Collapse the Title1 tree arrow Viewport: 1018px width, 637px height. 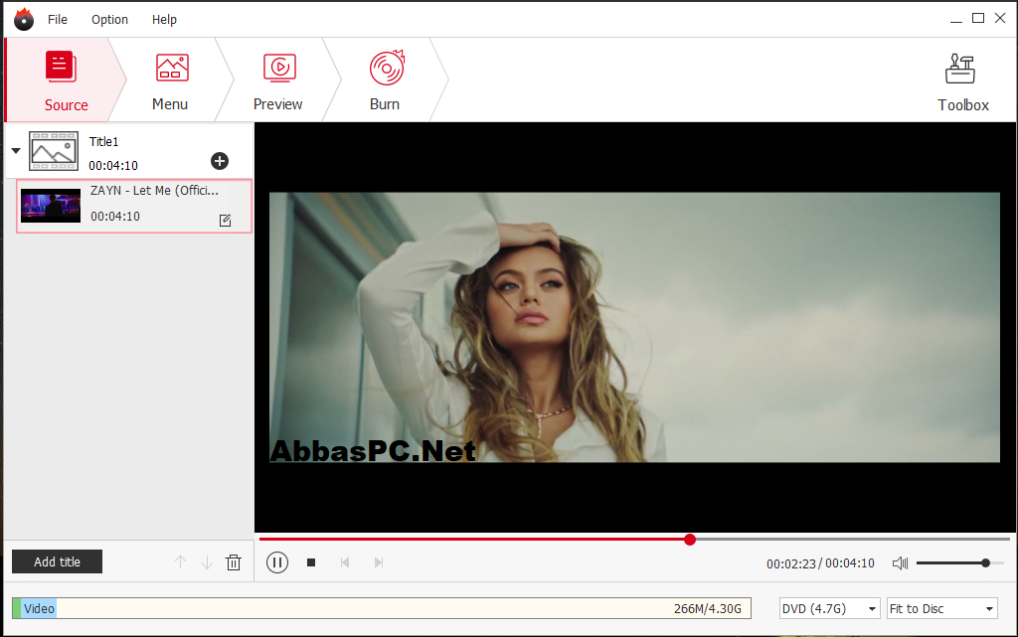click(16, 150)
